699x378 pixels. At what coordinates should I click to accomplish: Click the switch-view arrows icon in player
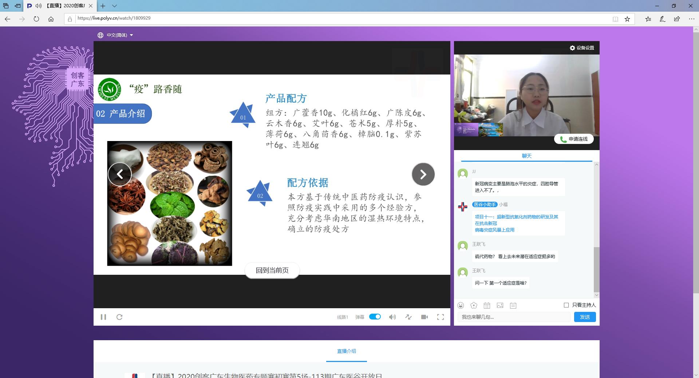408,317
